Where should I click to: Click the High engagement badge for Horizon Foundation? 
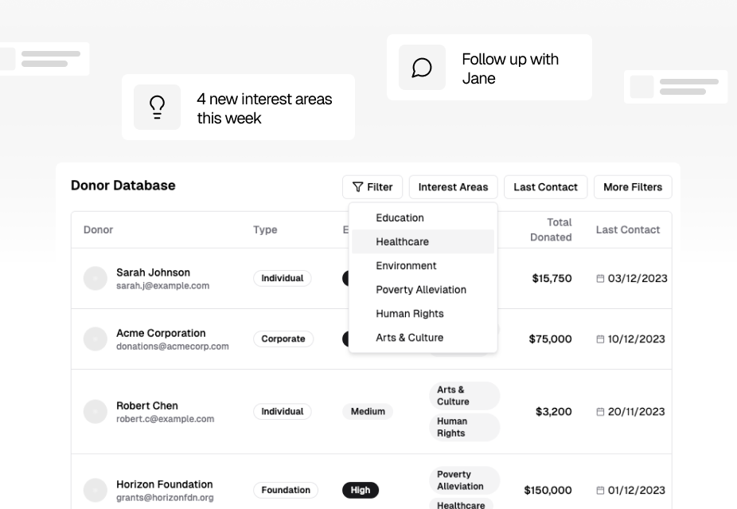pyautogui.click(x=360, y=490)
